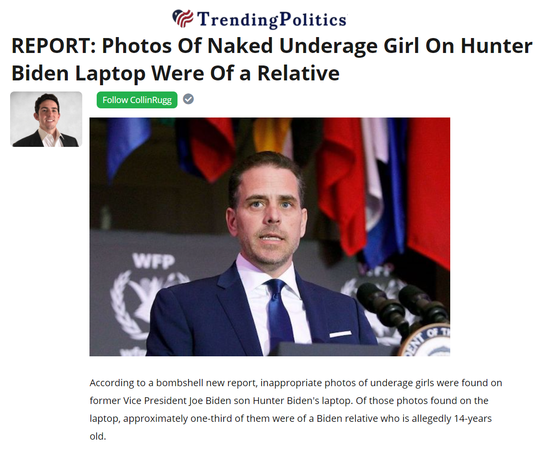This screenshot has width=545, height=456.
Task: Click the word "old." on the last line
Action: tap(98, 436)
